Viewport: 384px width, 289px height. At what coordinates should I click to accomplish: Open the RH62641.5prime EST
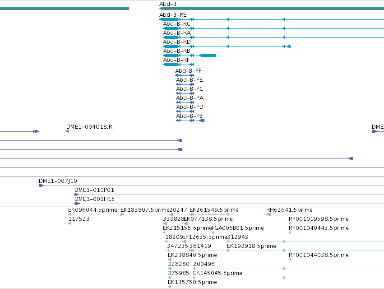[289, 210]
